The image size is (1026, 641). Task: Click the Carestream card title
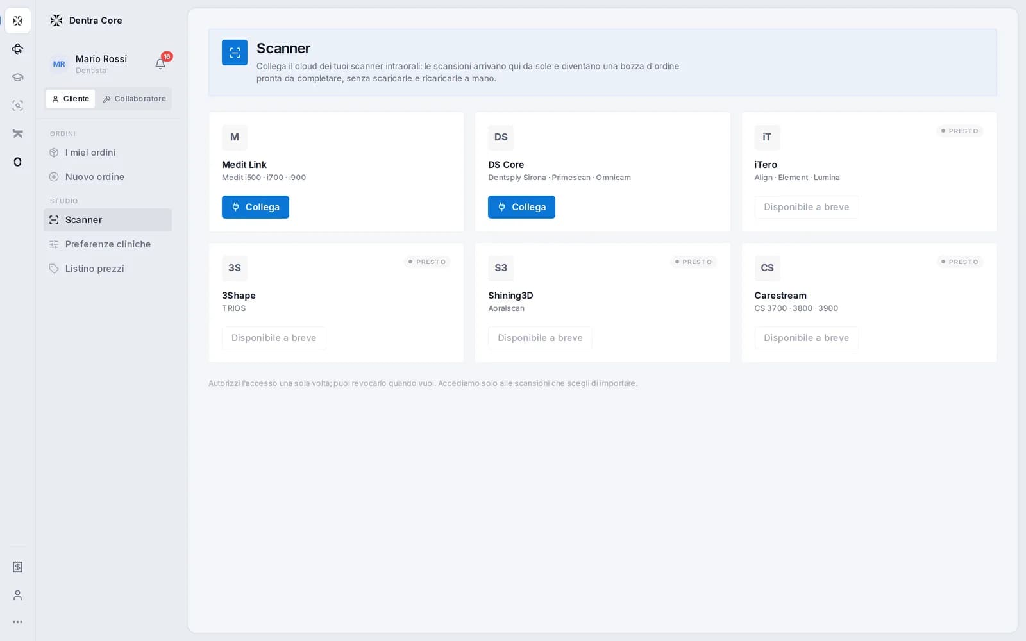(x=780, y=296)
